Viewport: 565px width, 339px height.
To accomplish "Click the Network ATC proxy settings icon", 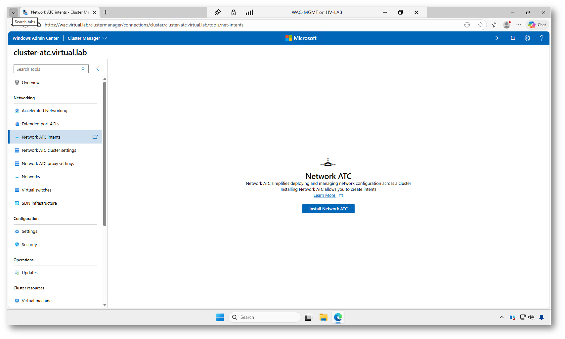I will point(17,164).
